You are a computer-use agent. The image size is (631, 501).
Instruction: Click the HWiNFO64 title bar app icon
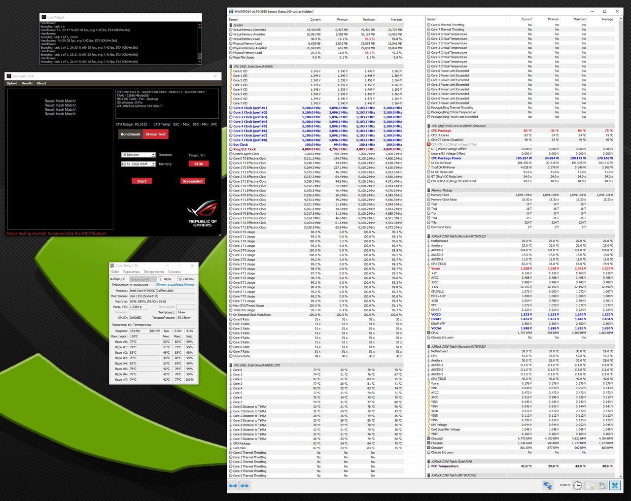tap(231, 11)
